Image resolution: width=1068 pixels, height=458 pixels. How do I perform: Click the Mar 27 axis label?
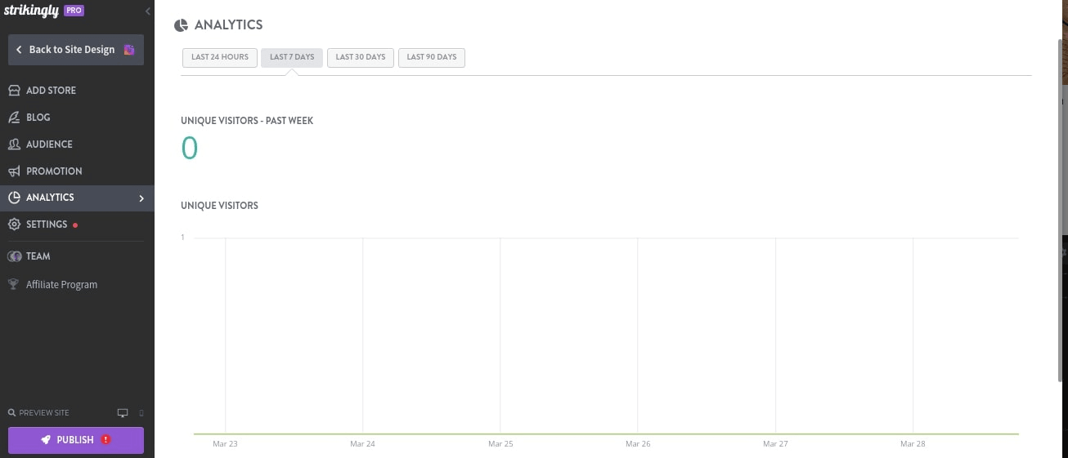(775, 444)
